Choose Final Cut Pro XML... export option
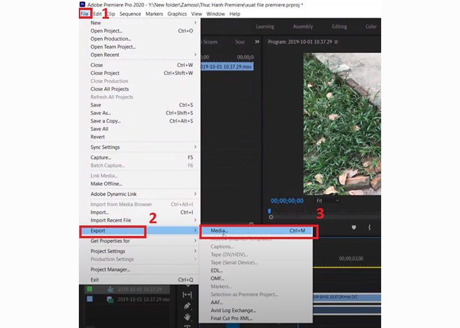 256,318
